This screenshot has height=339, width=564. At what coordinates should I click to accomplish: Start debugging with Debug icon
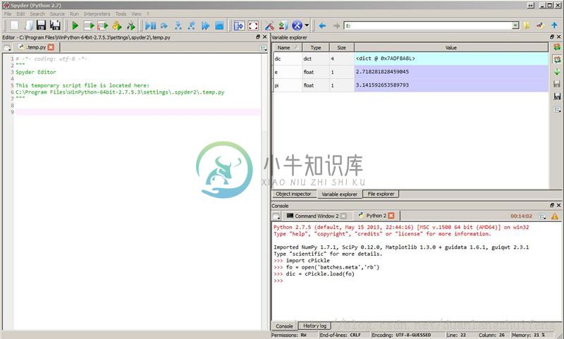(150, 25)
